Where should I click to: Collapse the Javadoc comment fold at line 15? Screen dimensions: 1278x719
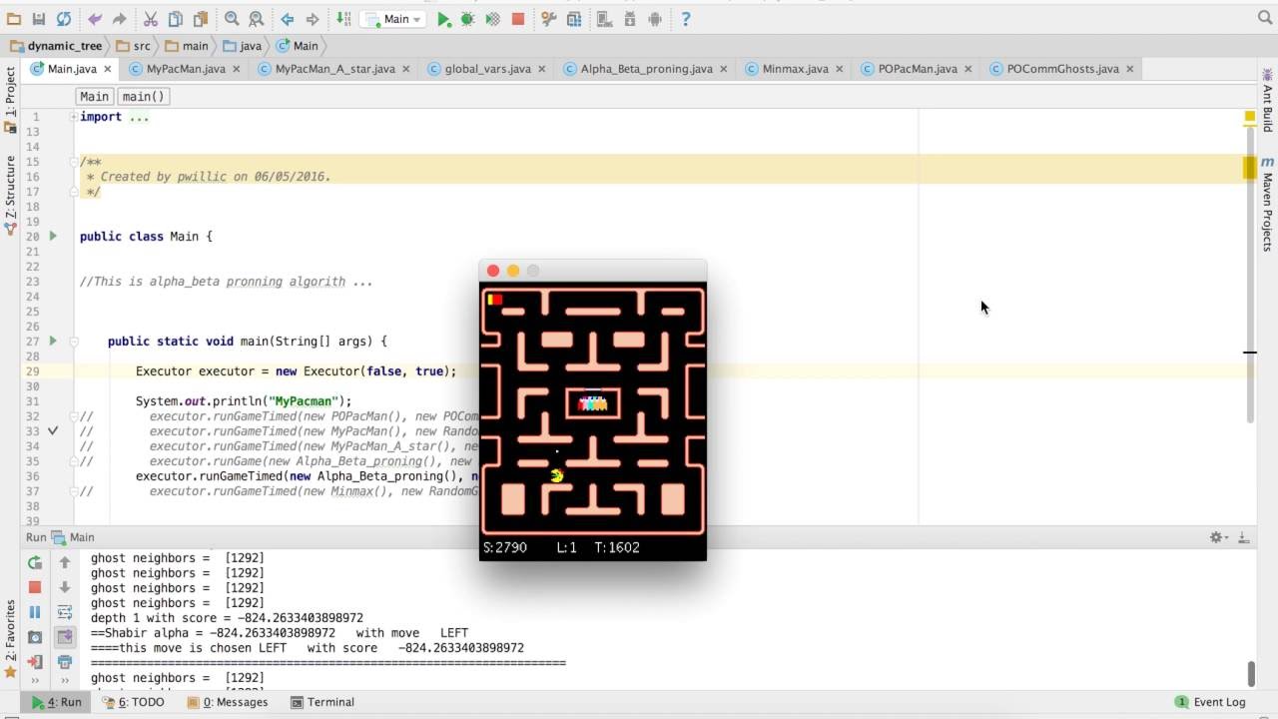(x=74, y=162)
